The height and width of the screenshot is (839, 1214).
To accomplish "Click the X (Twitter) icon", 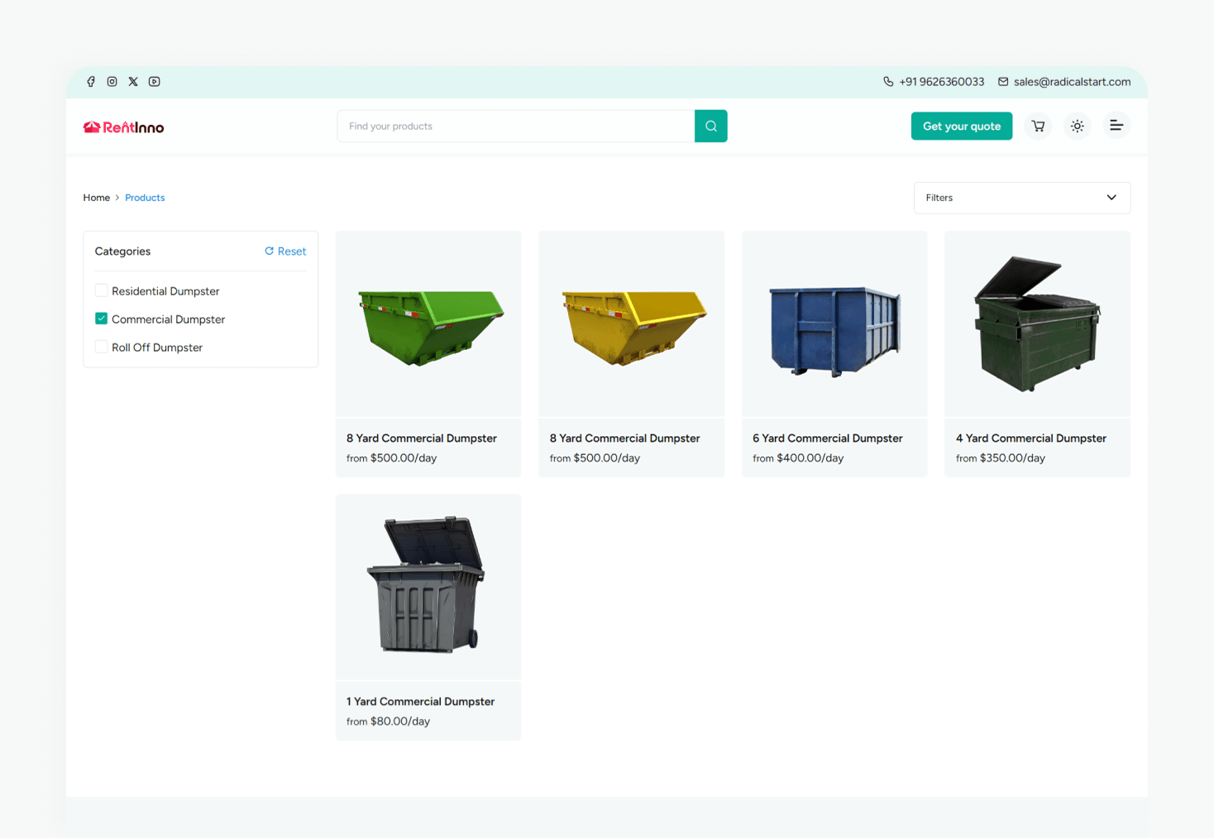I will click(x=133, y=81).
